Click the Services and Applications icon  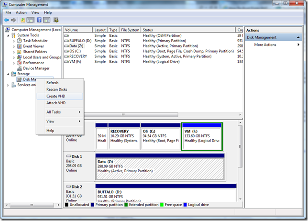point(13,85)
